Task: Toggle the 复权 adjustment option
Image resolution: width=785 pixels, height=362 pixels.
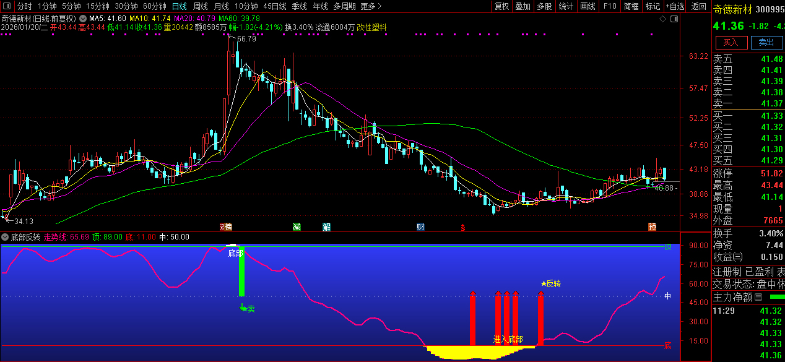Action: pos(502,6)
